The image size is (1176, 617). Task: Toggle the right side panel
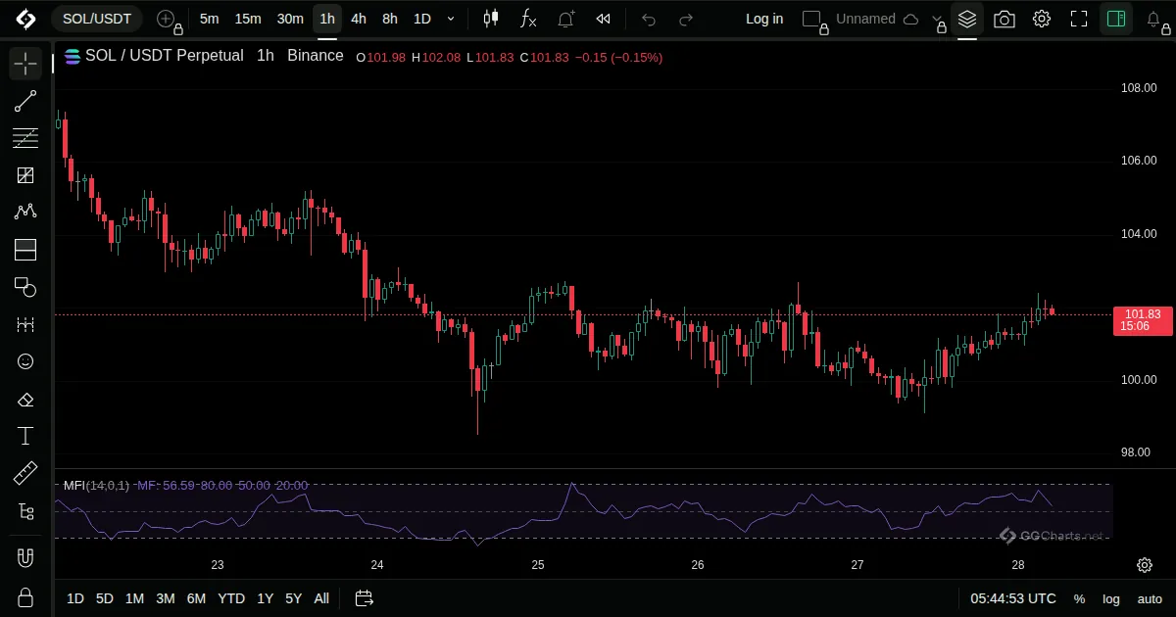[x=1116, y=19]
